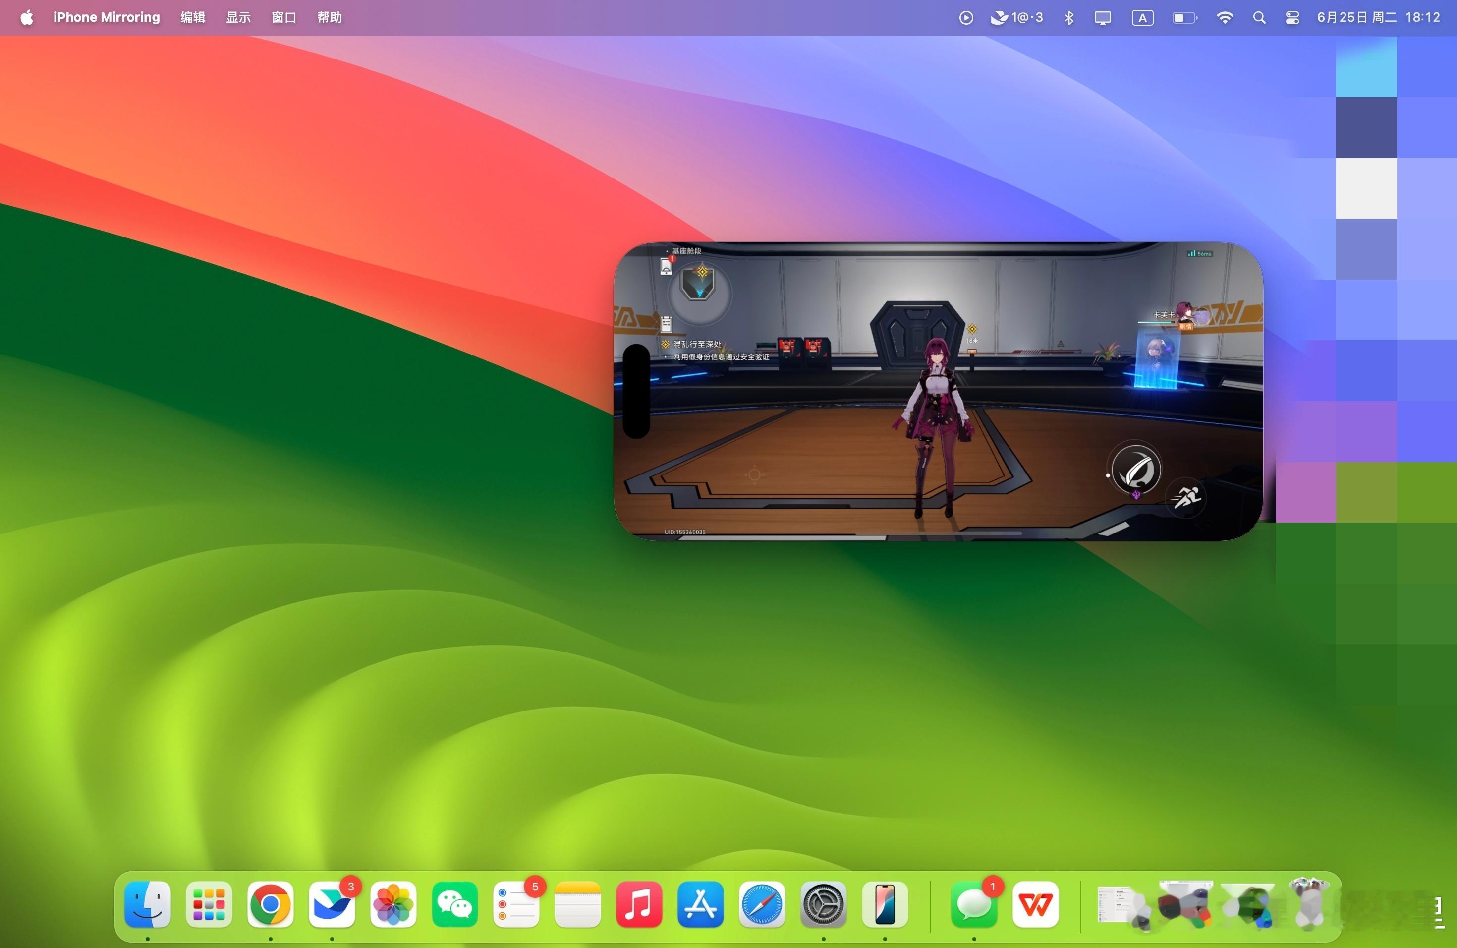
Task: Open Reminders with badge 5 in Dock
Action: coord(516,904)
